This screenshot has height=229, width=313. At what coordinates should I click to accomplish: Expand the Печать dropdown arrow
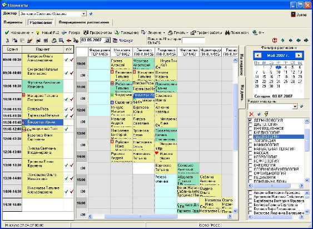[x=187, y=33]
